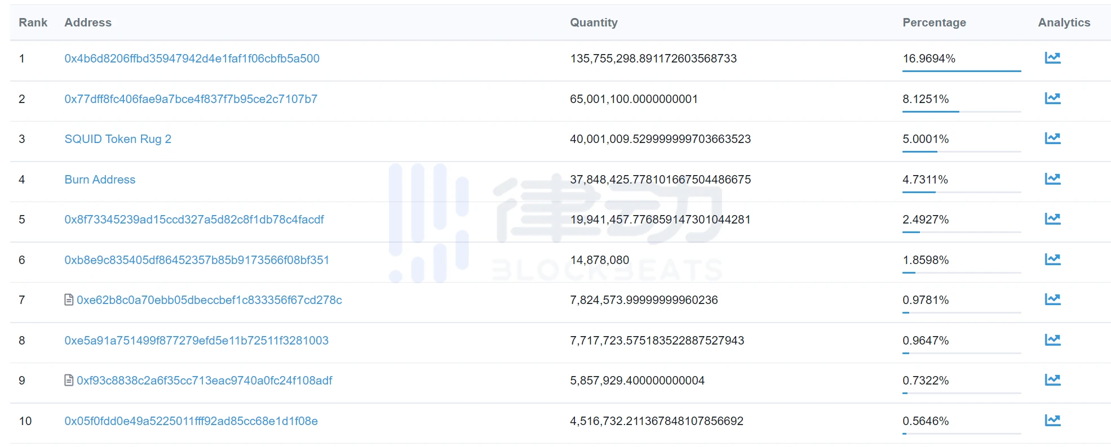Click the 0.5646% percentage value
Screen dimensions: 1111x447
coord(926,421)
